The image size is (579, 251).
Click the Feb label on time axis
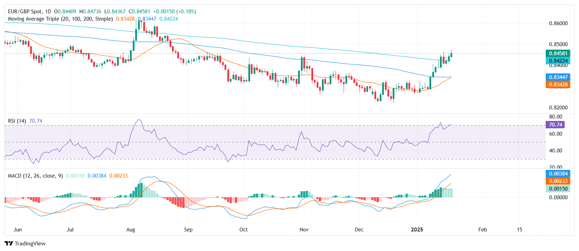[x=483, y=230]
